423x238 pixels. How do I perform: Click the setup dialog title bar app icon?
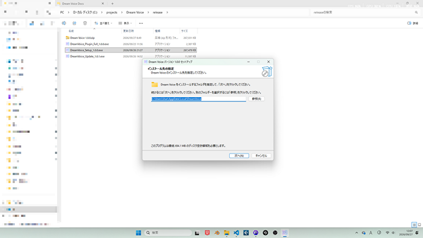coord(146,62)
